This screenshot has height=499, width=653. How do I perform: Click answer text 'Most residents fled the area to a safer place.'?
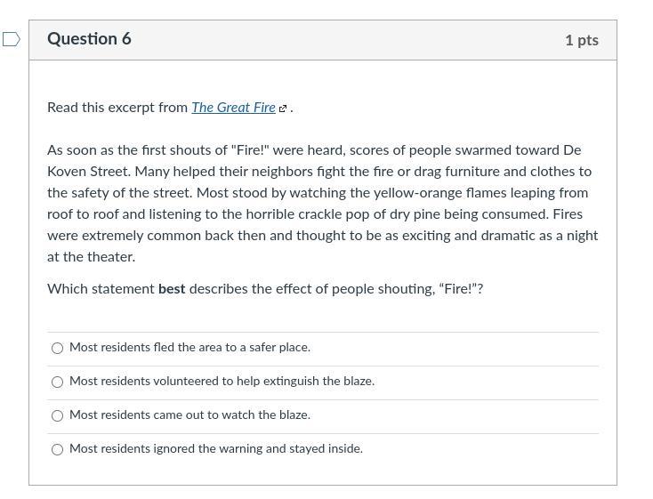coord(189,348)
